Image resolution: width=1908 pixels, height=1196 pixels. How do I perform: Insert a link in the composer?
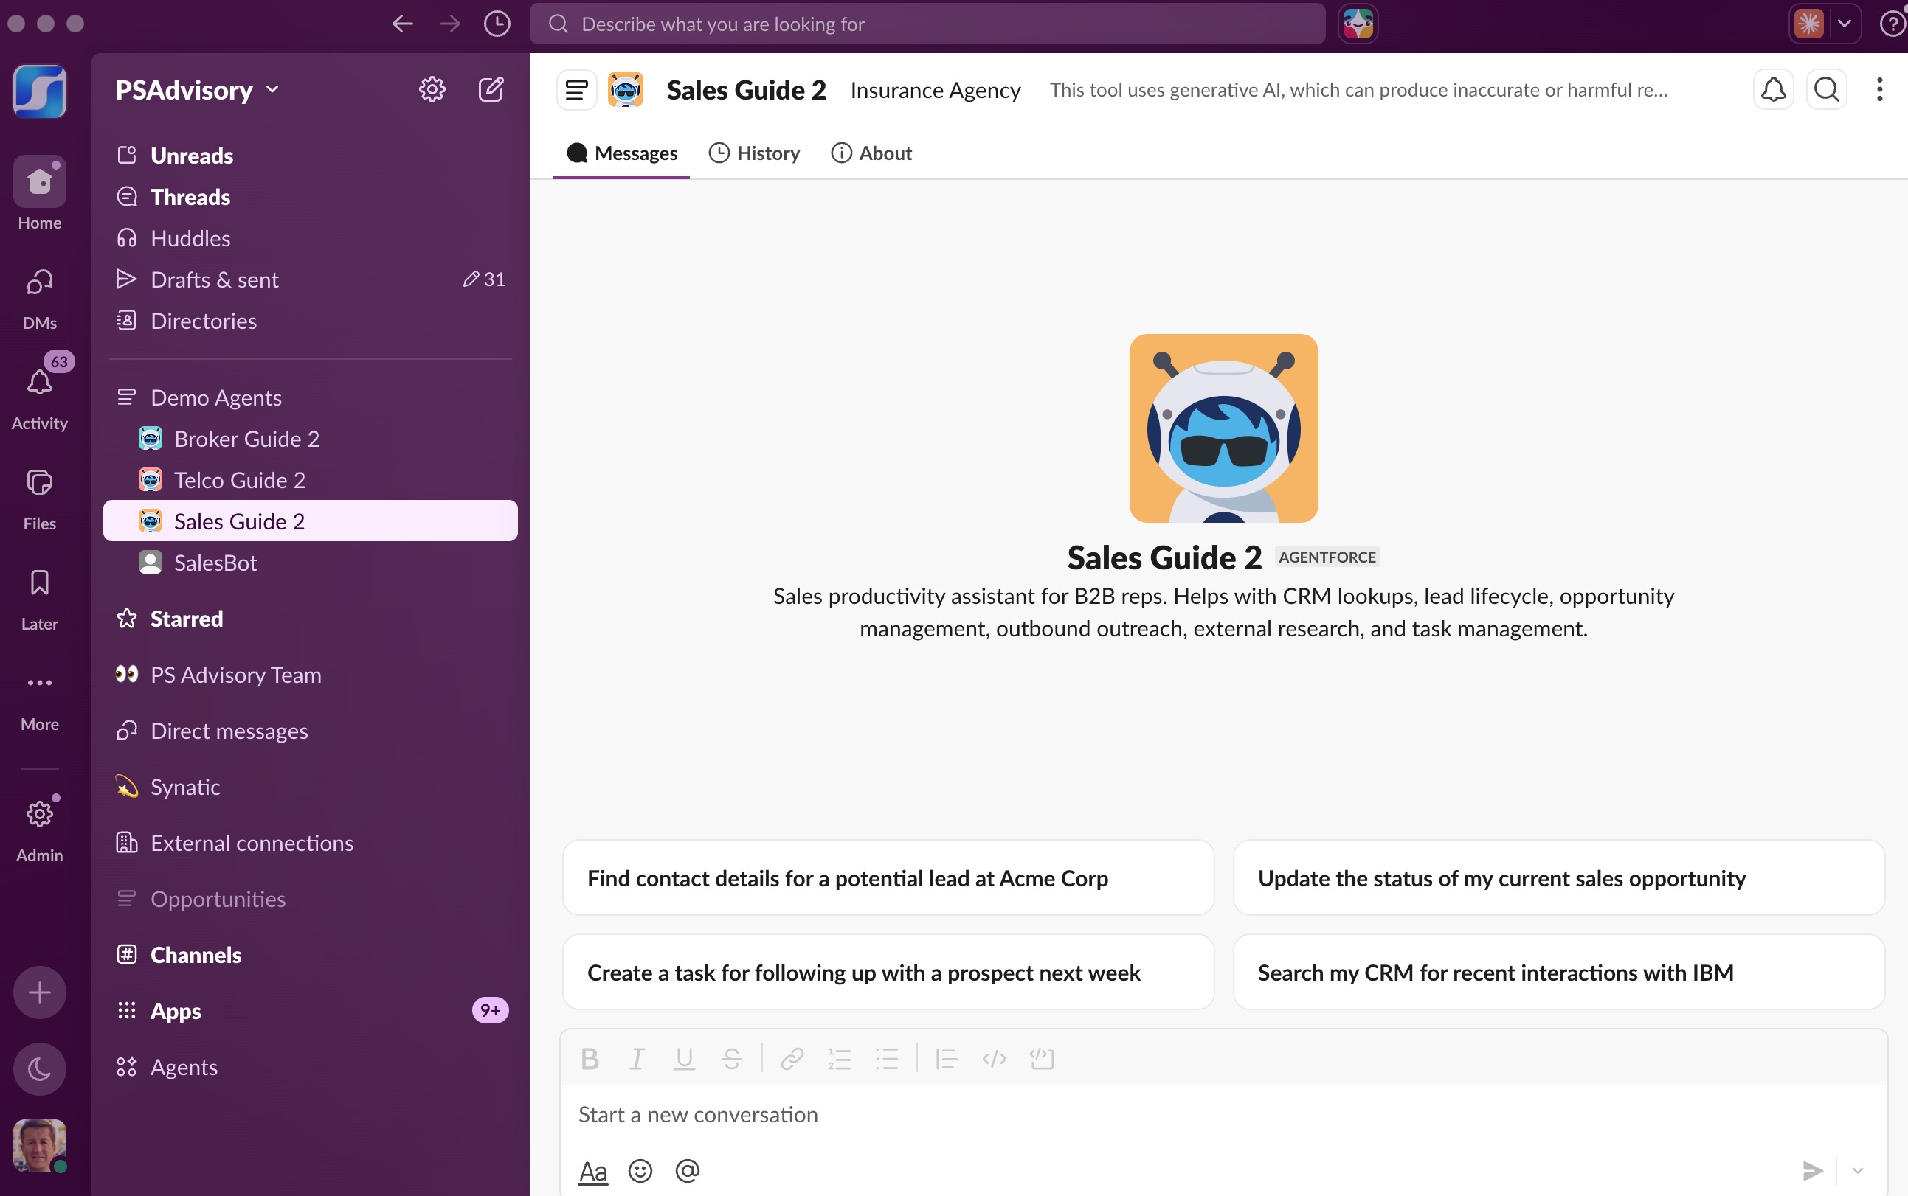click(792, 1058)
